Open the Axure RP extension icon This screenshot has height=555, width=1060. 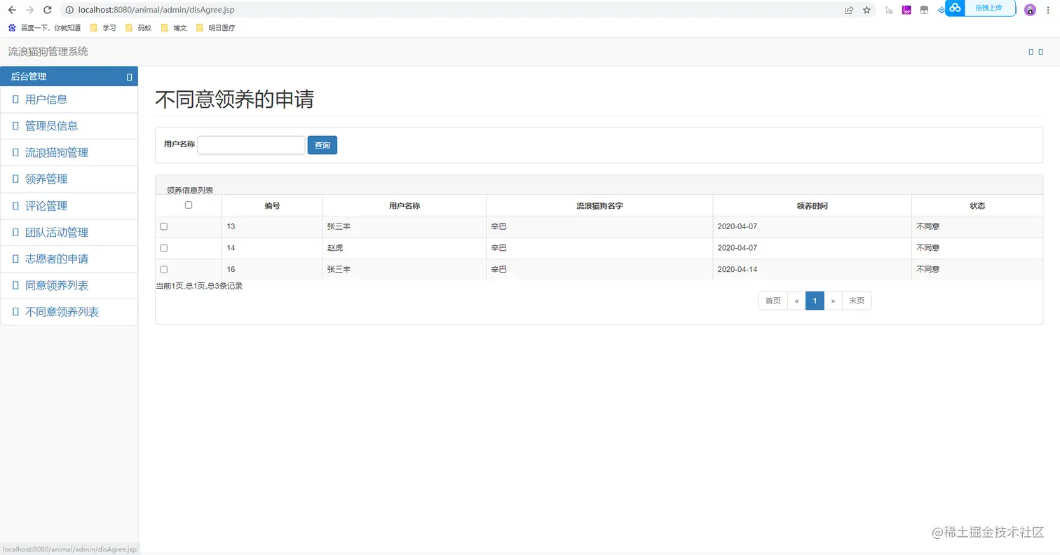tap(906, 9)
